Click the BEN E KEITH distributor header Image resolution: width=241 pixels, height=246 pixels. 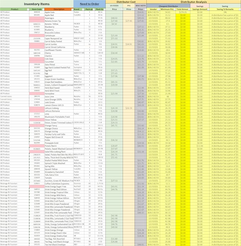141,6
